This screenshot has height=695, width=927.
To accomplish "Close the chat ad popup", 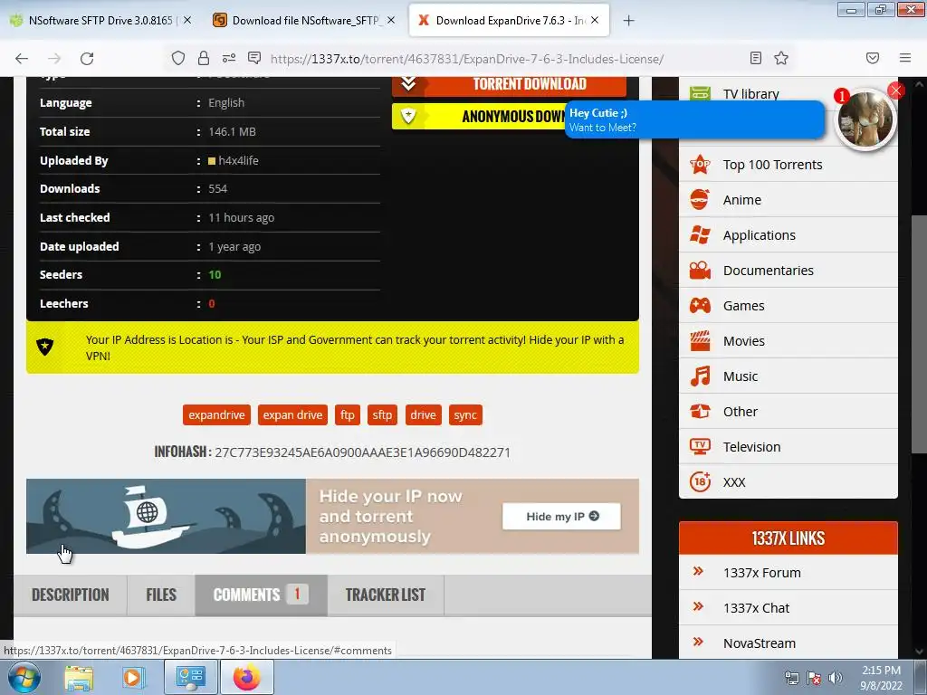I will click(x=895, y=90).
